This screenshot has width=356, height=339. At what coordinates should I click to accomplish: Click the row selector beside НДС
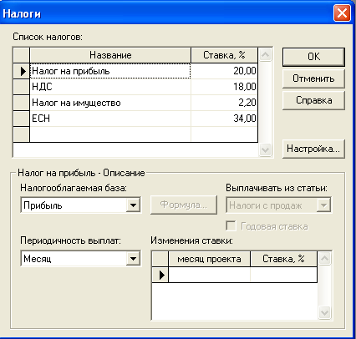(x=22, y=87)
